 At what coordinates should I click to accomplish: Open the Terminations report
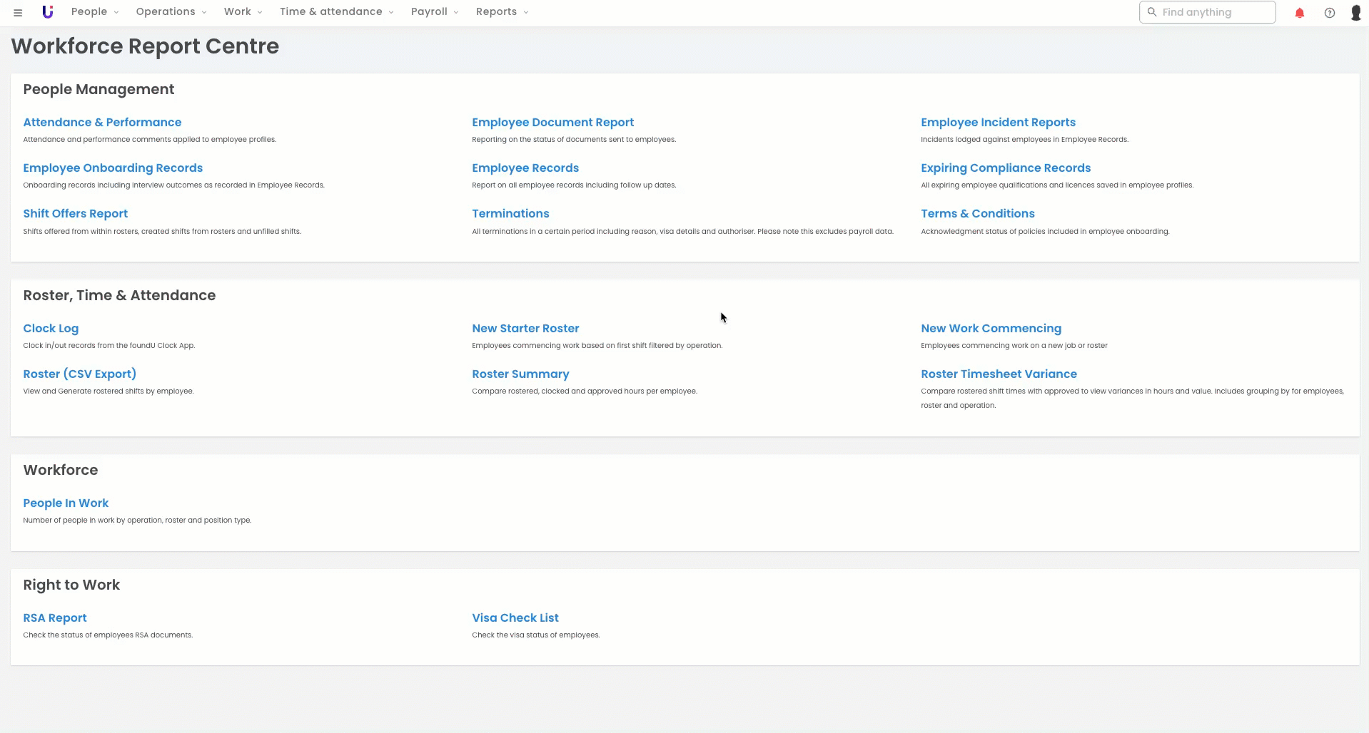click(x=510, y=214)
